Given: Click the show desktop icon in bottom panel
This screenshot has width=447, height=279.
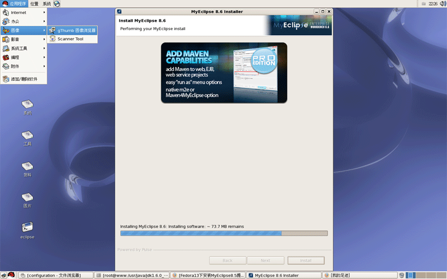Looking at the screenshot, I should point(3,275).
